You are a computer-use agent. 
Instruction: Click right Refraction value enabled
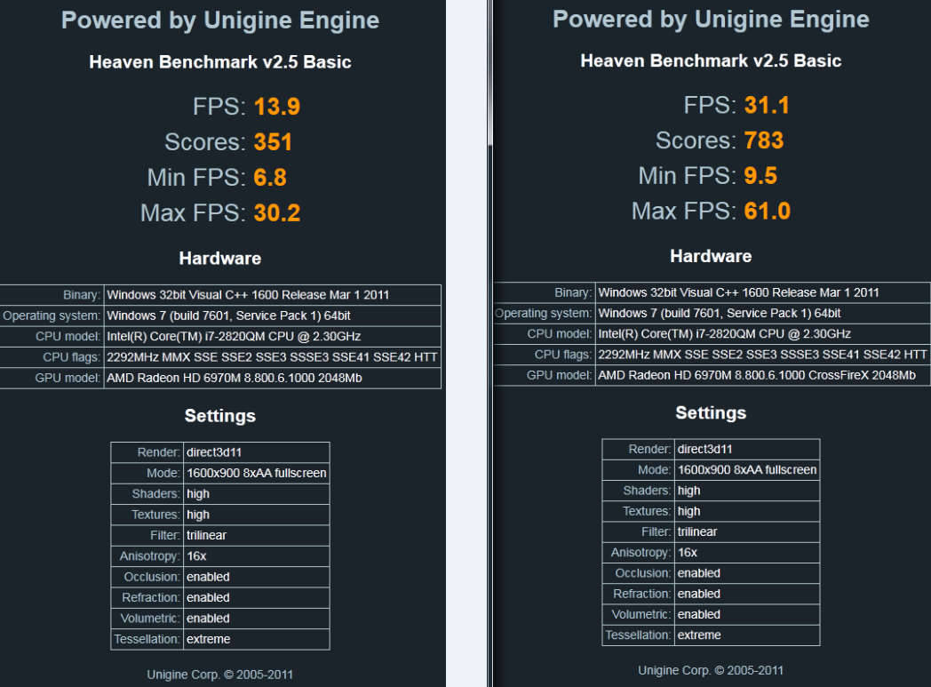747,594
